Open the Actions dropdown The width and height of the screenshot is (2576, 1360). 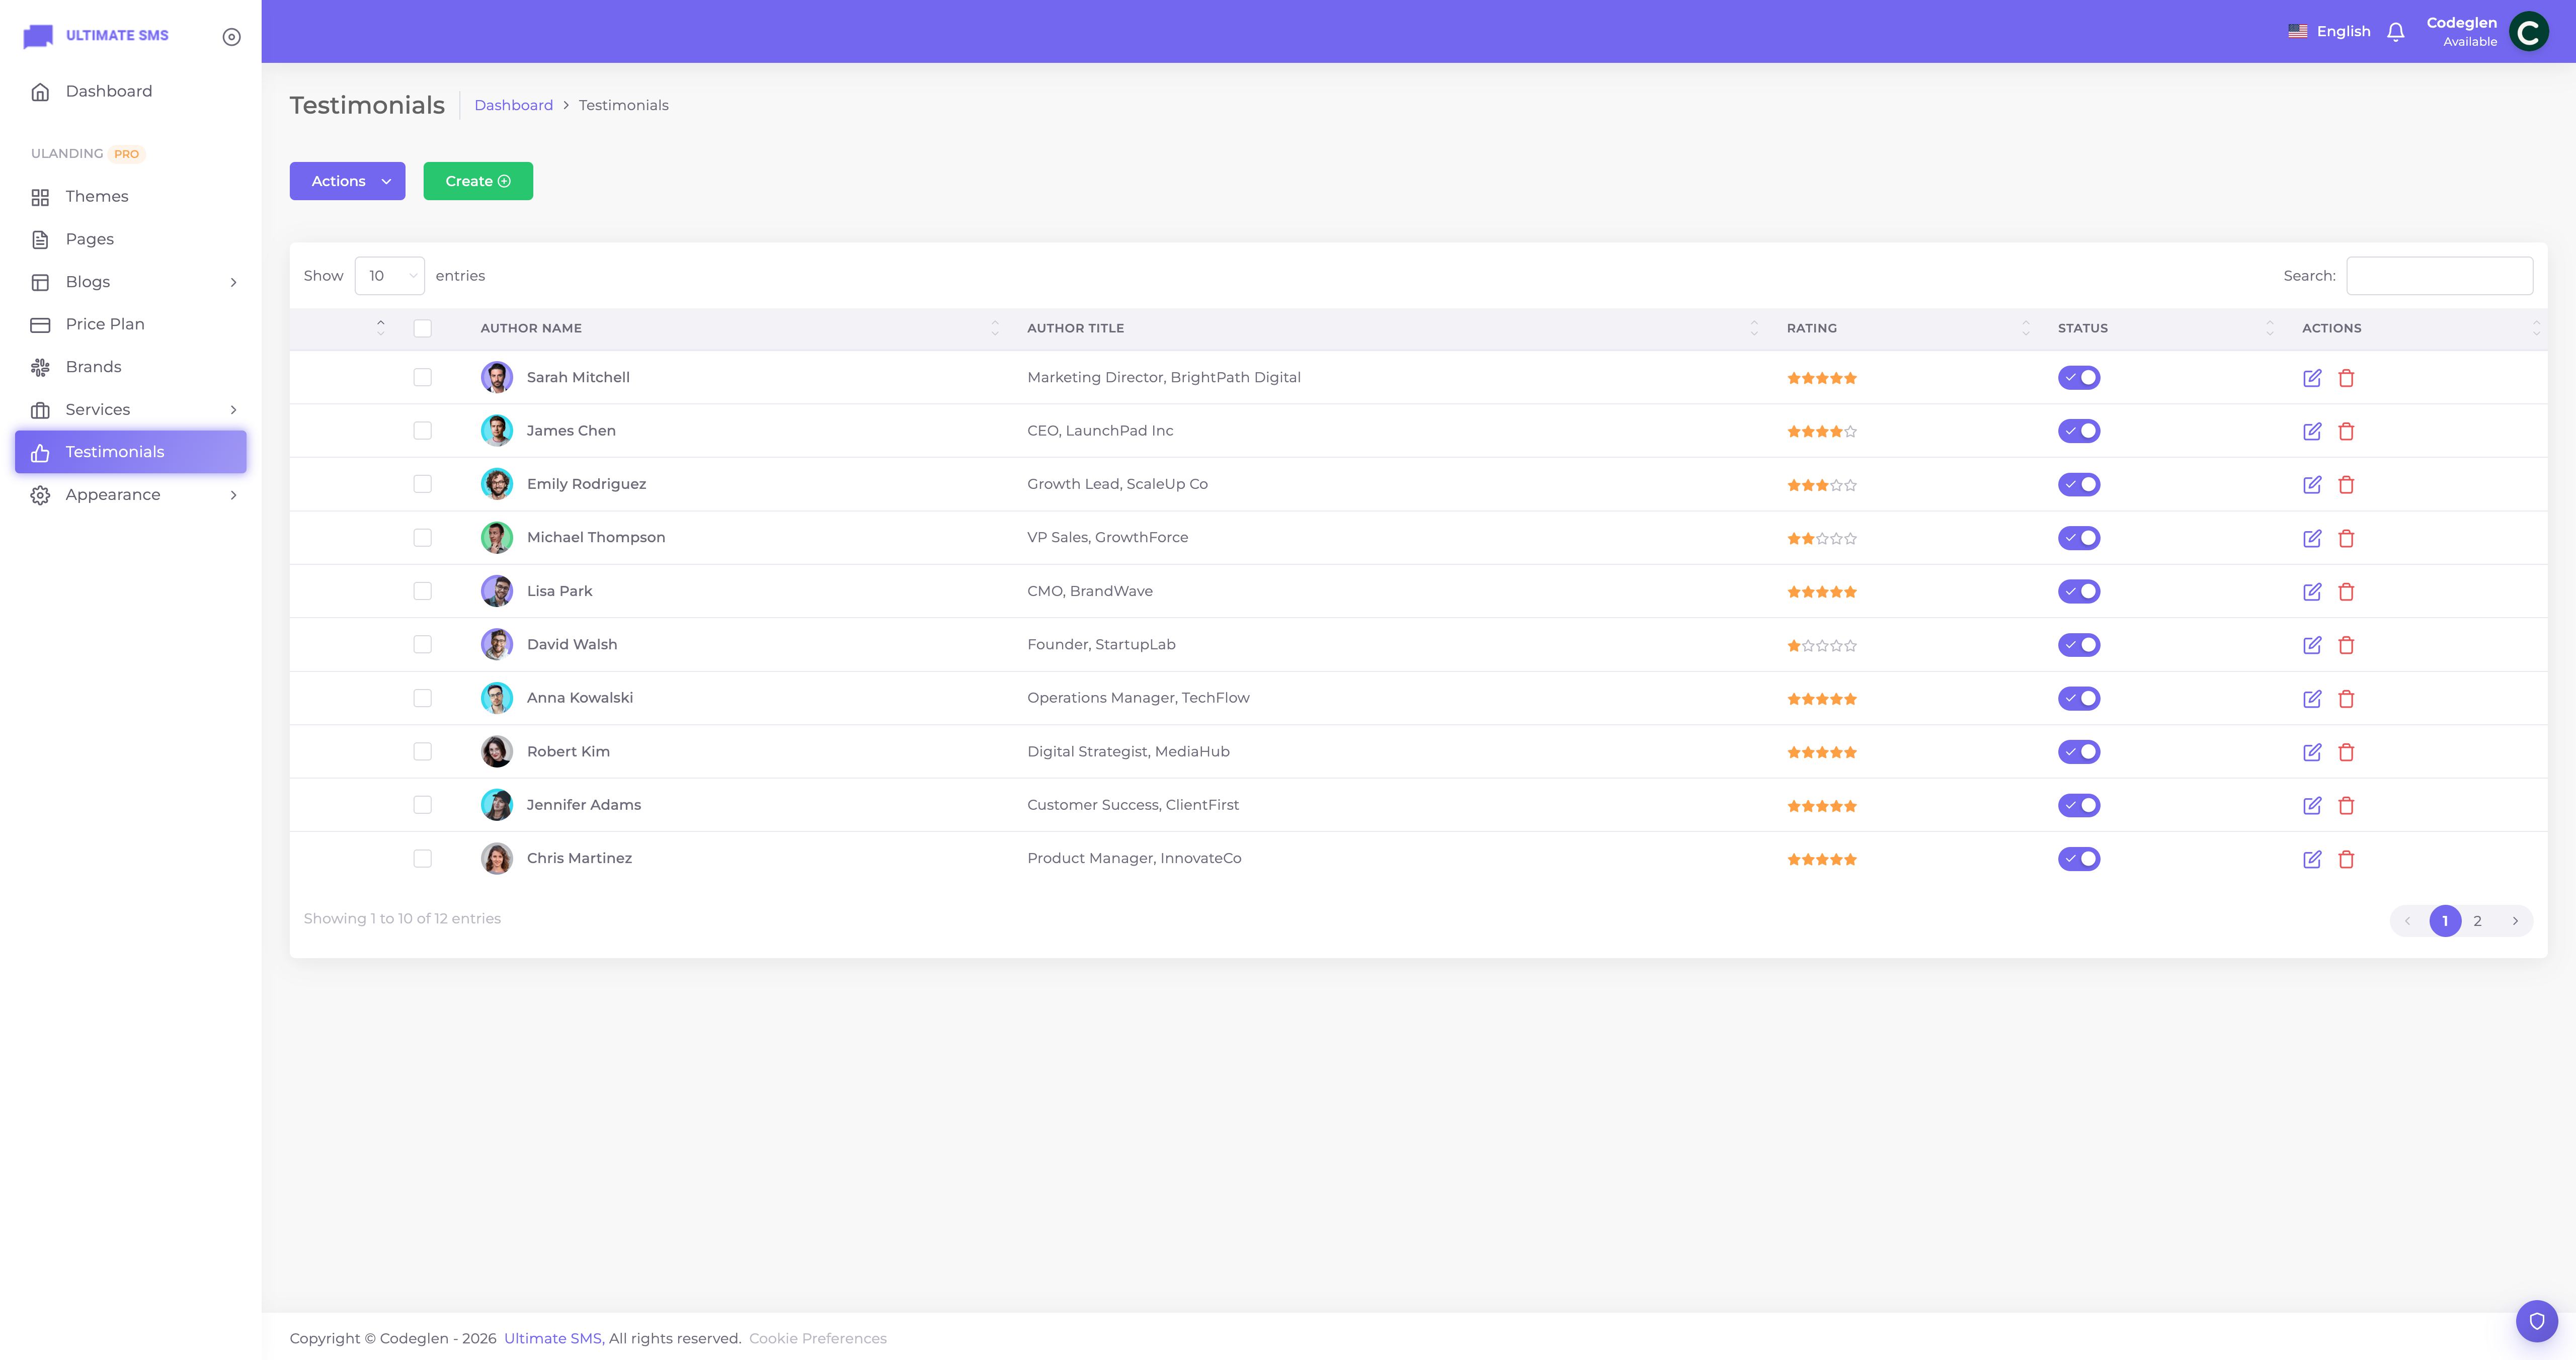point(347,181)
